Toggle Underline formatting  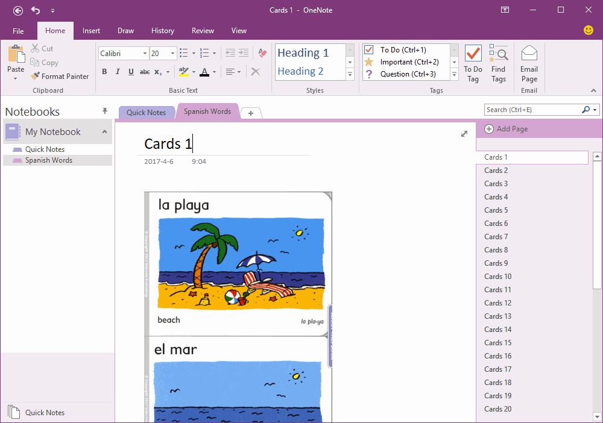click(131, 72)
